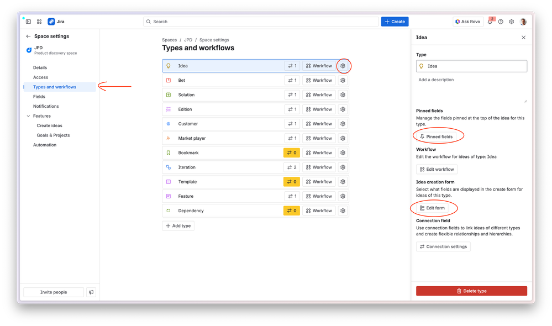Open the help question mark icon
Image resolution: width=552 pixels, height=326 pixels.
501,22
